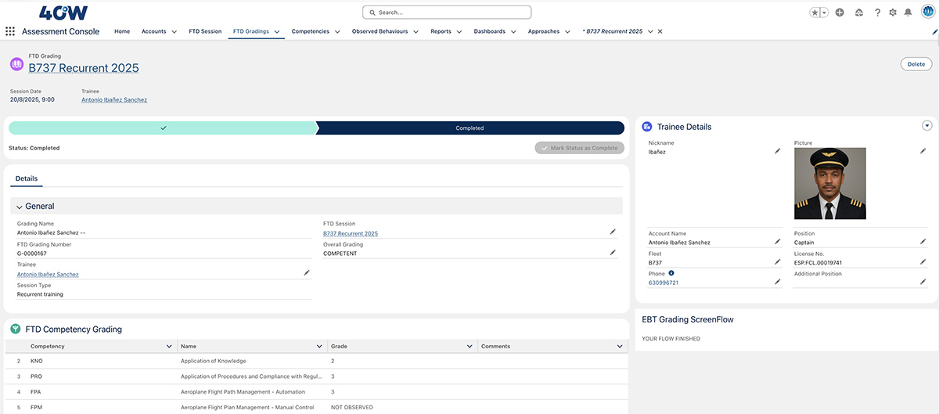Viewport: 939px width, 414px height.
Task: Edit the Nickname field pencil icon
Action: (777, 151)
